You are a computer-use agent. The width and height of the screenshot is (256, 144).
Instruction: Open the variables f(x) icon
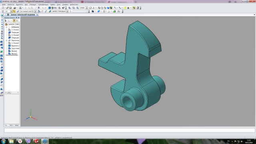(56, 8)
